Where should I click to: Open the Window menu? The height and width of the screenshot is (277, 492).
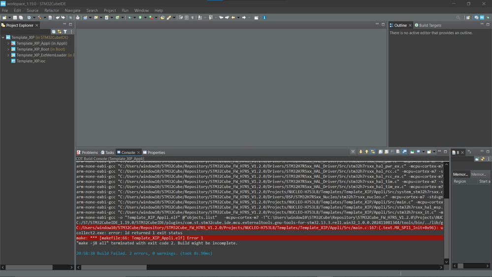[141, 10]
